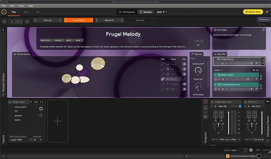Click the What's New button
This screenshot has height=159, width=271.
coord(253,12)
